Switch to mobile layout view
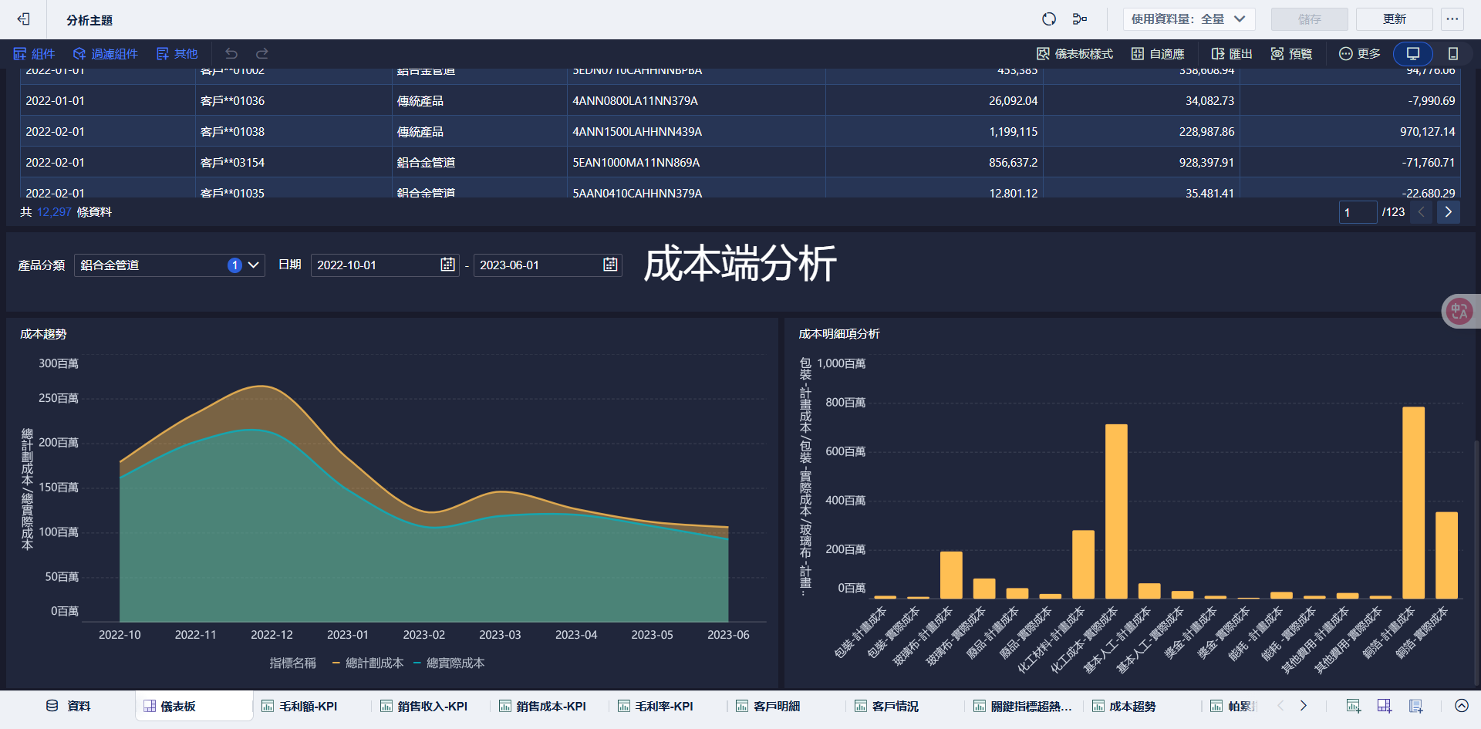Viewport: 1481px width, 729px height. [1453, 53]
